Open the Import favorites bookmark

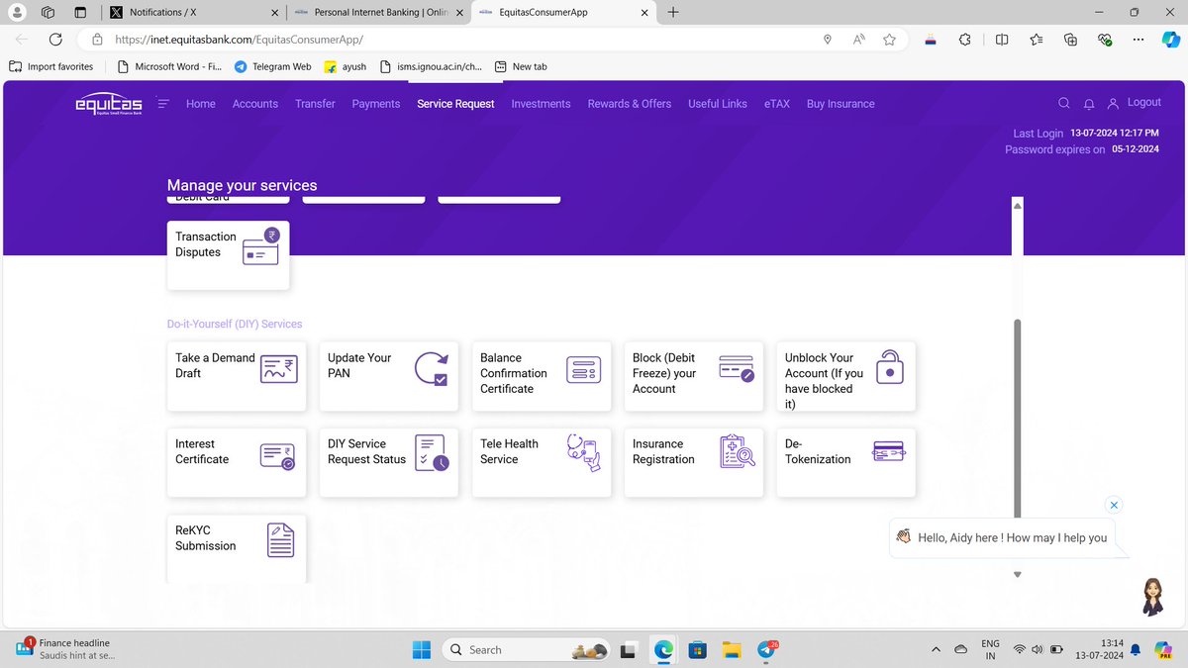click(x=51, y=66)
